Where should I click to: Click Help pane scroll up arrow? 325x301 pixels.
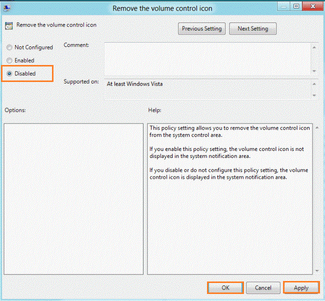tap(317, 127)
